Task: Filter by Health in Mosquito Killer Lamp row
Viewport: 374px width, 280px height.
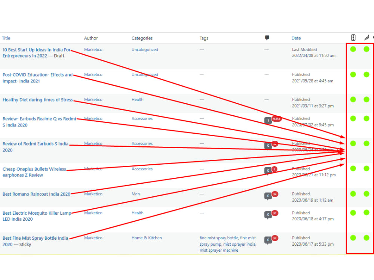Action: pos(137,213)
